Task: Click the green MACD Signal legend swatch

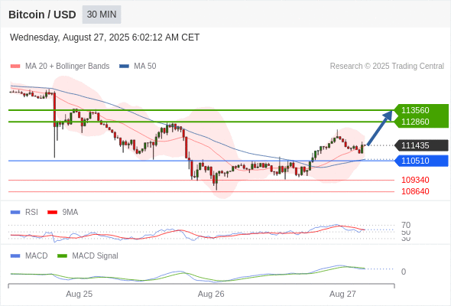Action: click(x=62, y=256)
